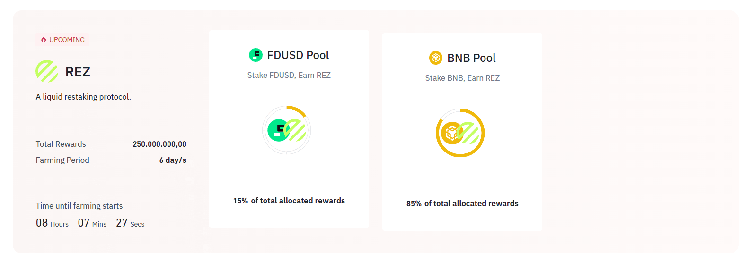This screenshot has width=750, height=261.
Task: Click the Total Rewards amount 250.000.000,00
Action: click(159, 144)
